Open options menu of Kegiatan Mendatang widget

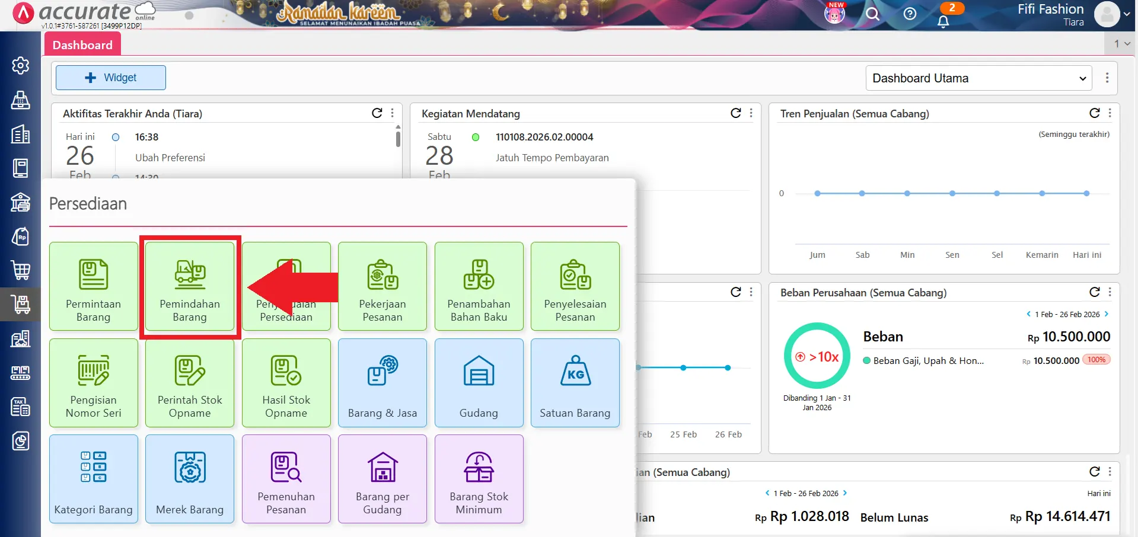click(x=751, y=113)
